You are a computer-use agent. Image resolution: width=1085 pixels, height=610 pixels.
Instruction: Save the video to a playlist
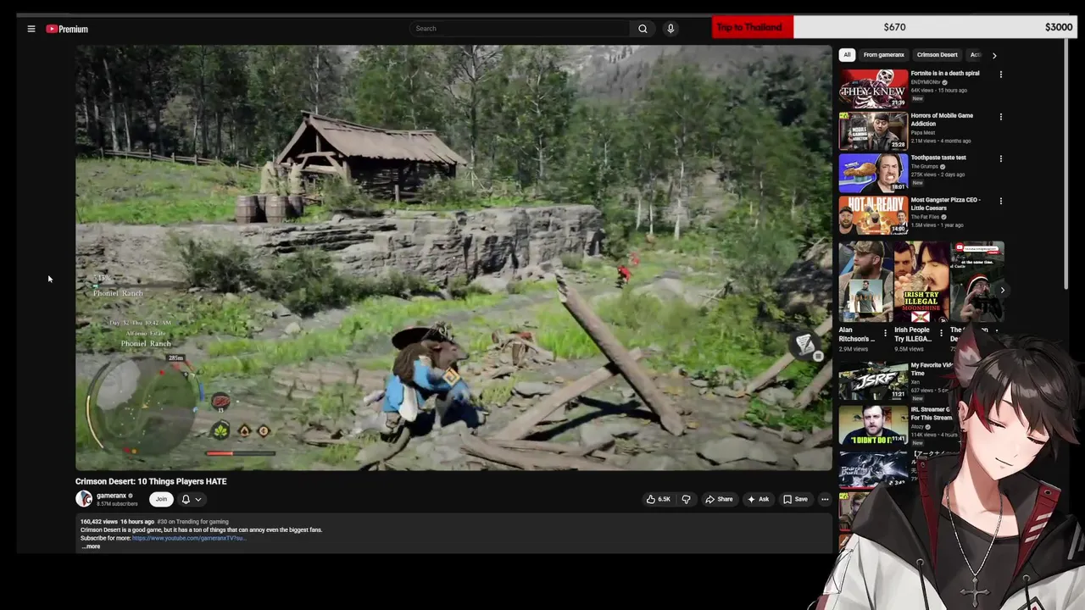pos(795,499)
